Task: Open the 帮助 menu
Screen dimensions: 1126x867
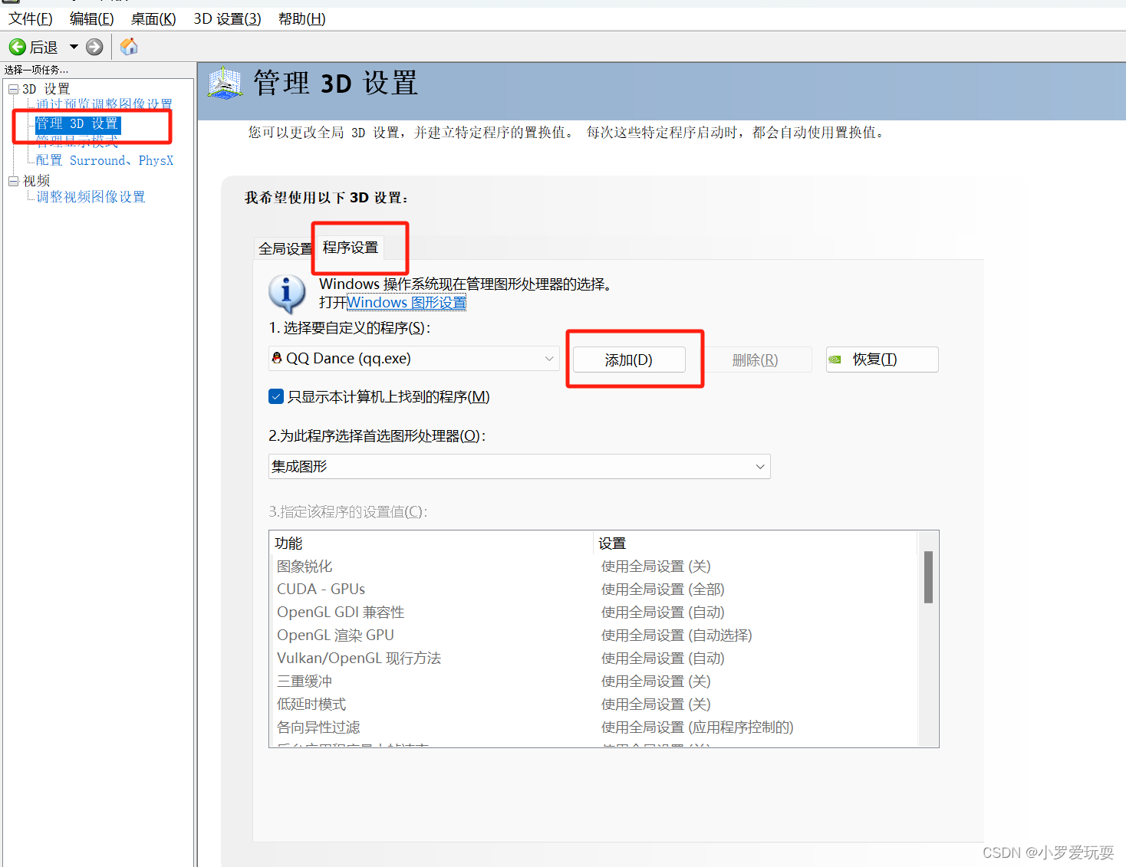Action: pos(301,18)
